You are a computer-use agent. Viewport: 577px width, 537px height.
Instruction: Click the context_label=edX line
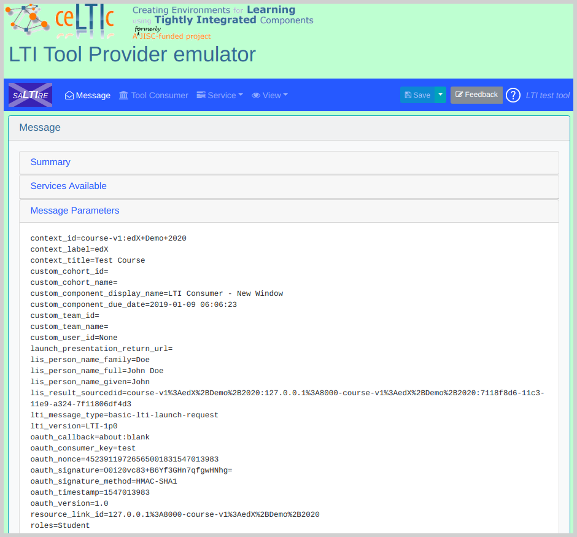[69, 249]
